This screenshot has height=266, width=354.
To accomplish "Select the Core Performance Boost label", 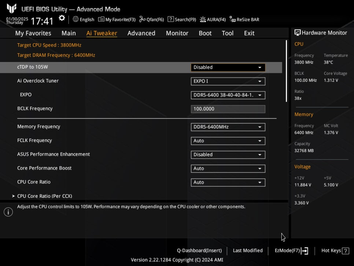I will pos(44,168).
